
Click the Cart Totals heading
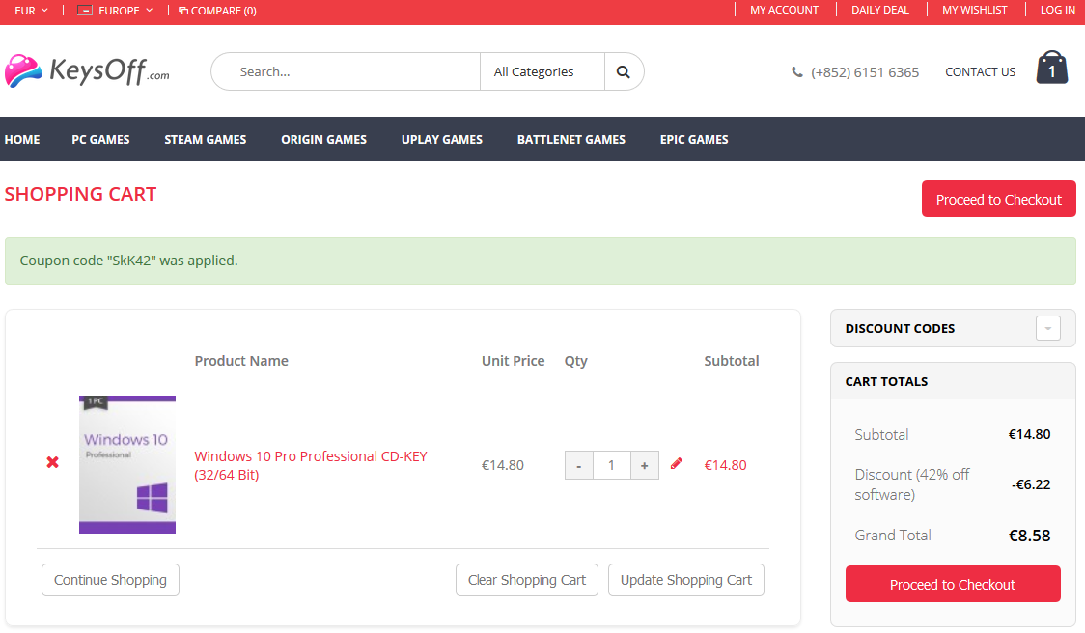coord(886,381)
